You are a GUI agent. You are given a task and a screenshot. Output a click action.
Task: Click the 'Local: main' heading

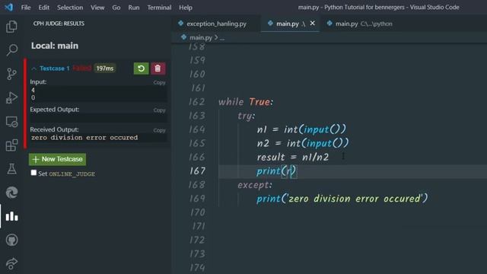pyautogui.click(x=55, y=46)
